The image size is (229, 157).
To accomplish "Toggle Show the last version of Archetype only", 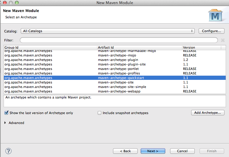I will (x=6, y=113).
